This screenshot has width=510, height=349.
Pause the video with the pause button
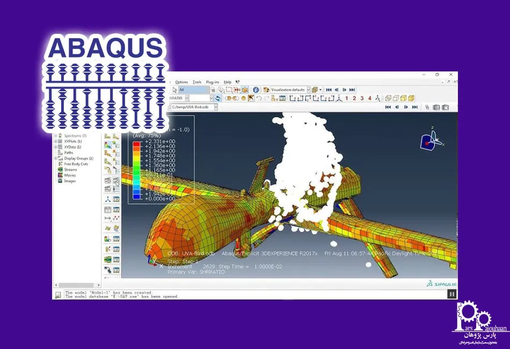click(451, 294)
